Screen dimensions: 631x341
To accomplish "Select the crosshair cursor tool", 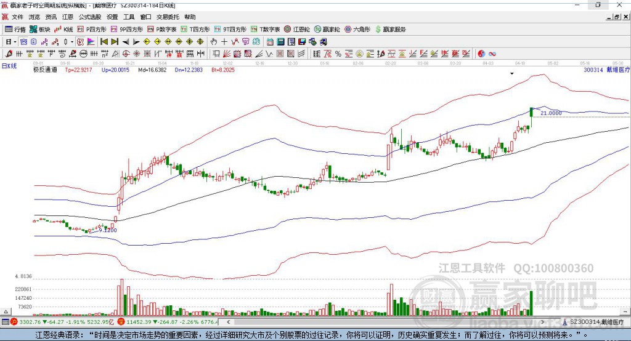I will coord(224,42).
